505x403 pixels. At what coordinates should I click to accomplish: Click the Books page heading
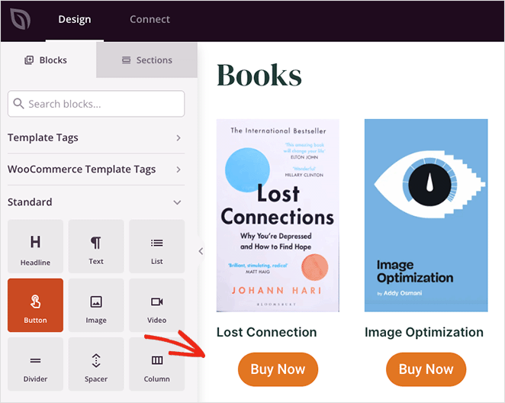(x=259, y=76)
